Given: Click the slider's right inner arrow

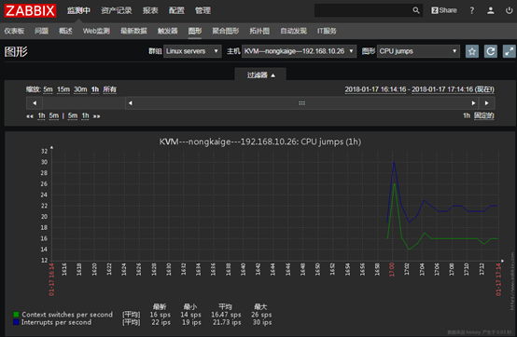Looking at the screenshot, I should (x=473, y=103).
